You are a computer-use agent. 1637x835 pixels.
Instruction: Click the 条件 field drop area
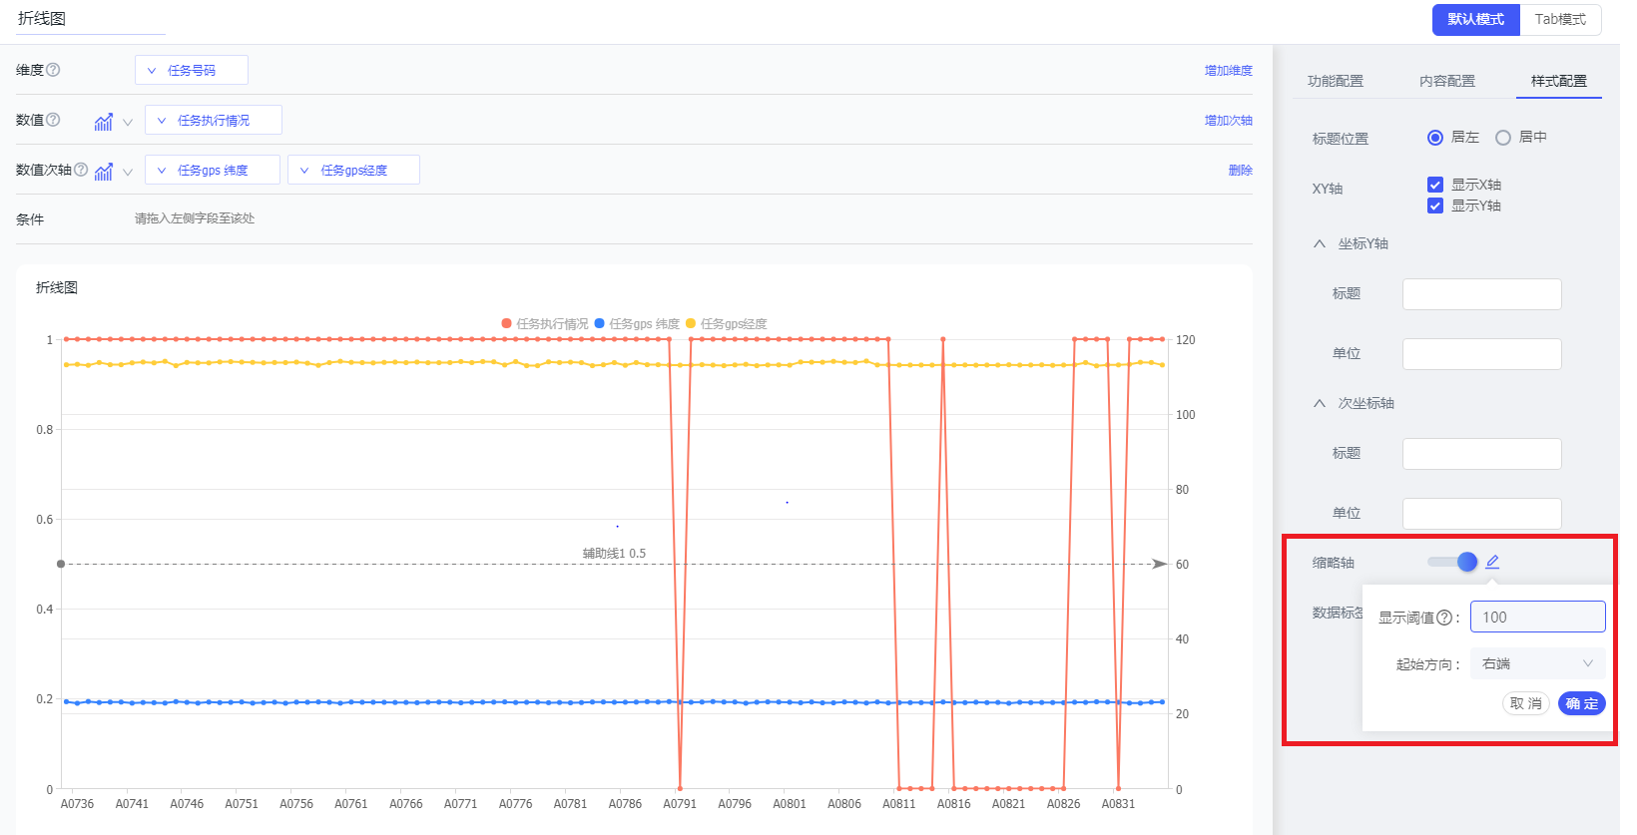pos(694,218)
